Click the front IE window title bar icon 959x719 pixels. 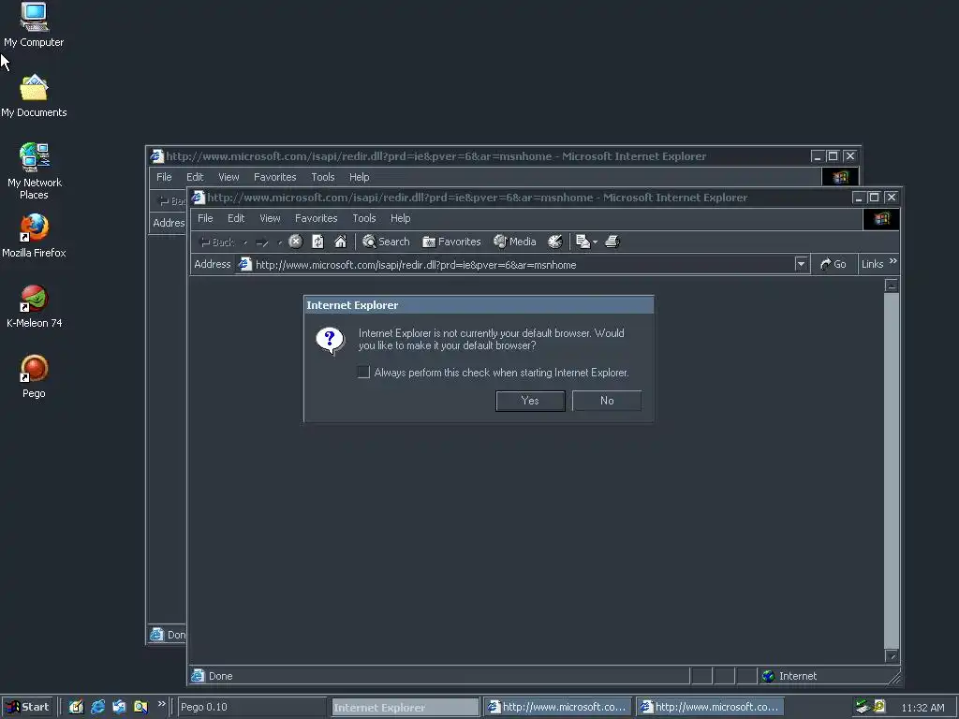(x=199, y=197)
